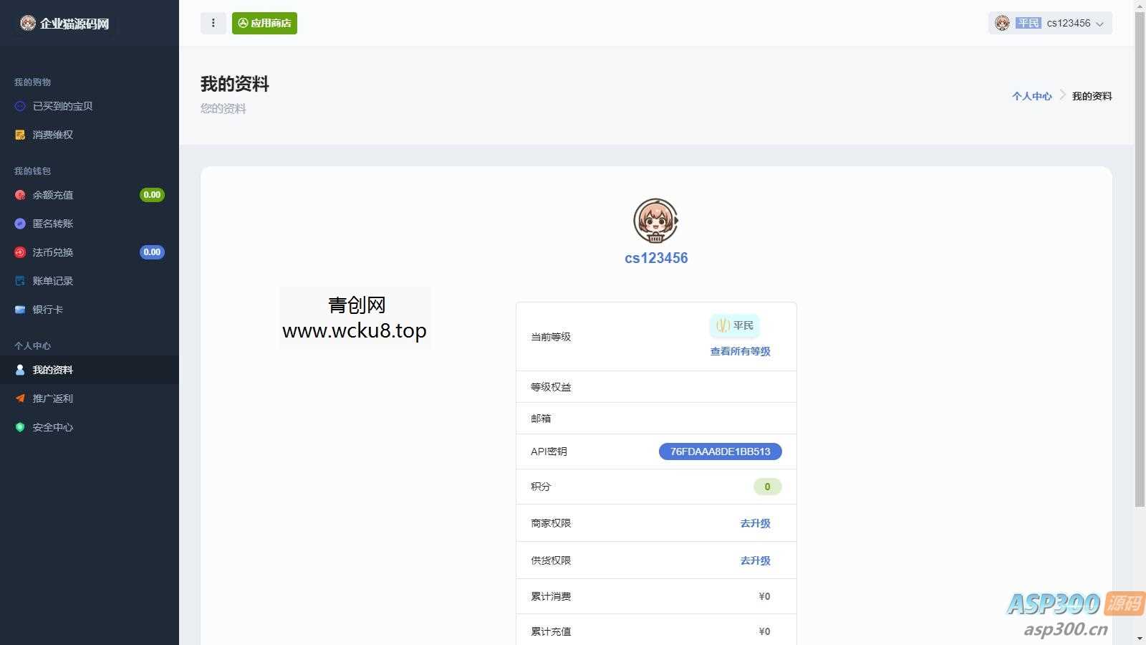Open 余额充值 via its wallet icon
The height and width of the screenshot is (645, 1146).
[x=19, y=194]
